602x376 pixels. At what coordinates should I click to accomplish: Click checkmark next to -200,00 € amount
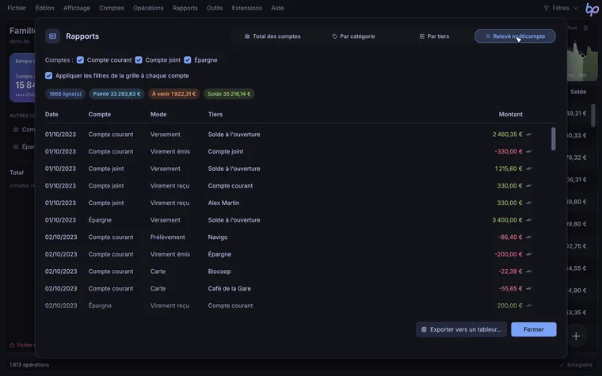(x=528, y=254)
